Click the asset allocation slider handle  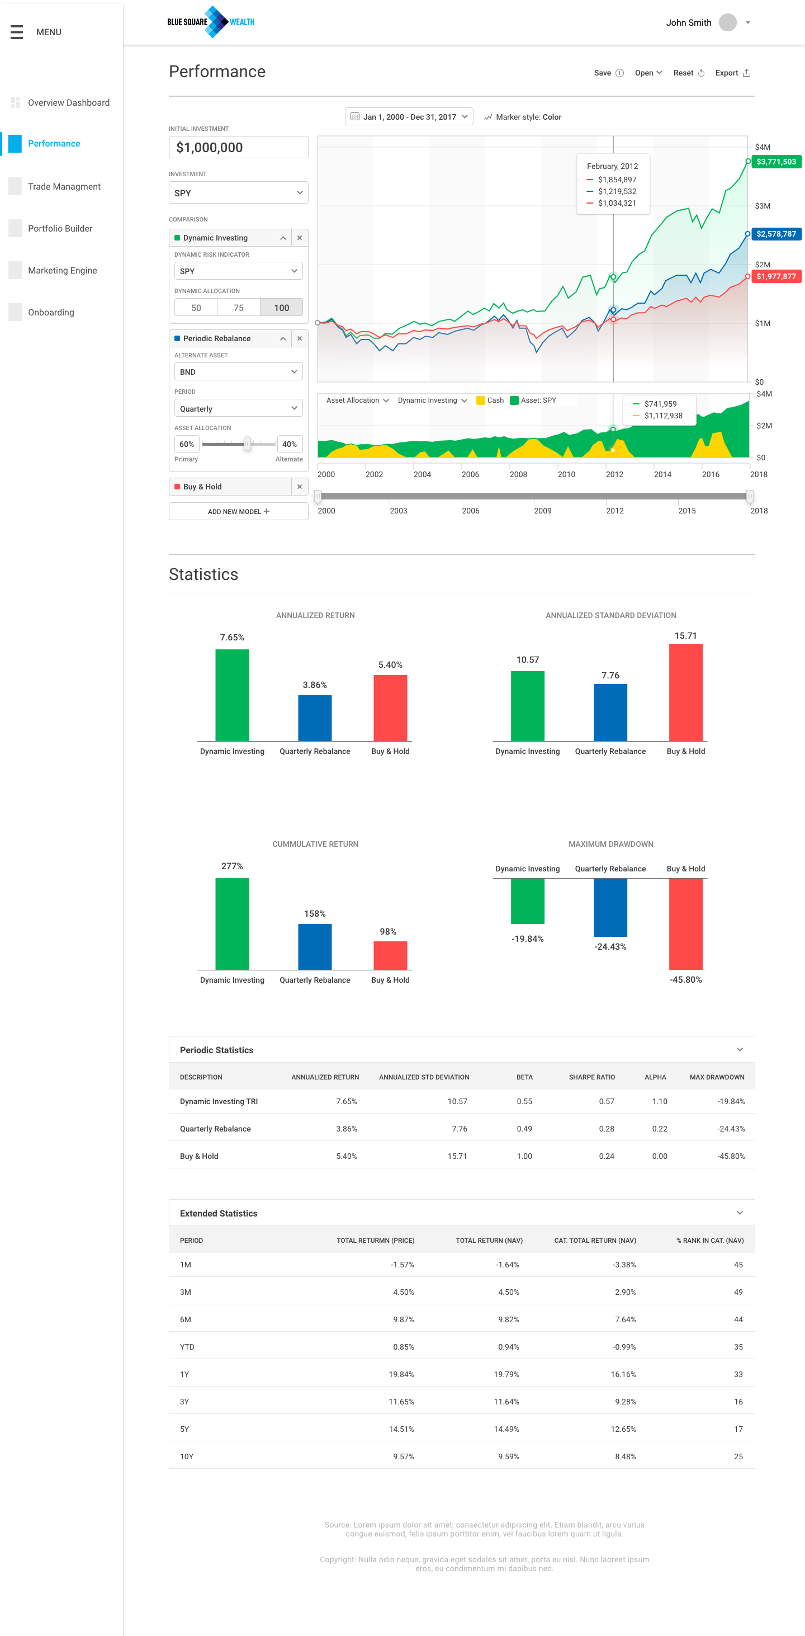pos(248,444)
